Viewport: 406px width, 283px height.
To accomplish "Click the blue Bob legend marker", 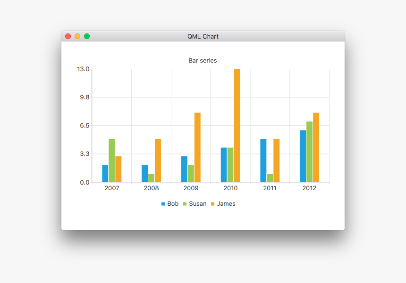I will [x=162, y=204].
